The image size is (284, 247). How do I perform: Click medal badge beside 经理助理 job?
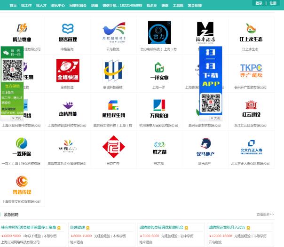coord(88,228)
